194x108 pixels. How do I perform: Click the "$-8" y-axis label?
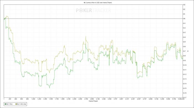[185, 56]
